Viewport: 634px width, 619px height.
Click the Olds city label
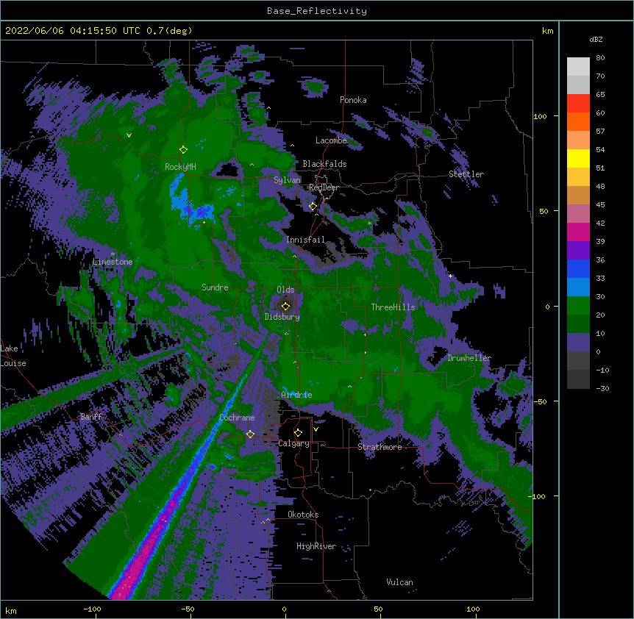point(285,290)
